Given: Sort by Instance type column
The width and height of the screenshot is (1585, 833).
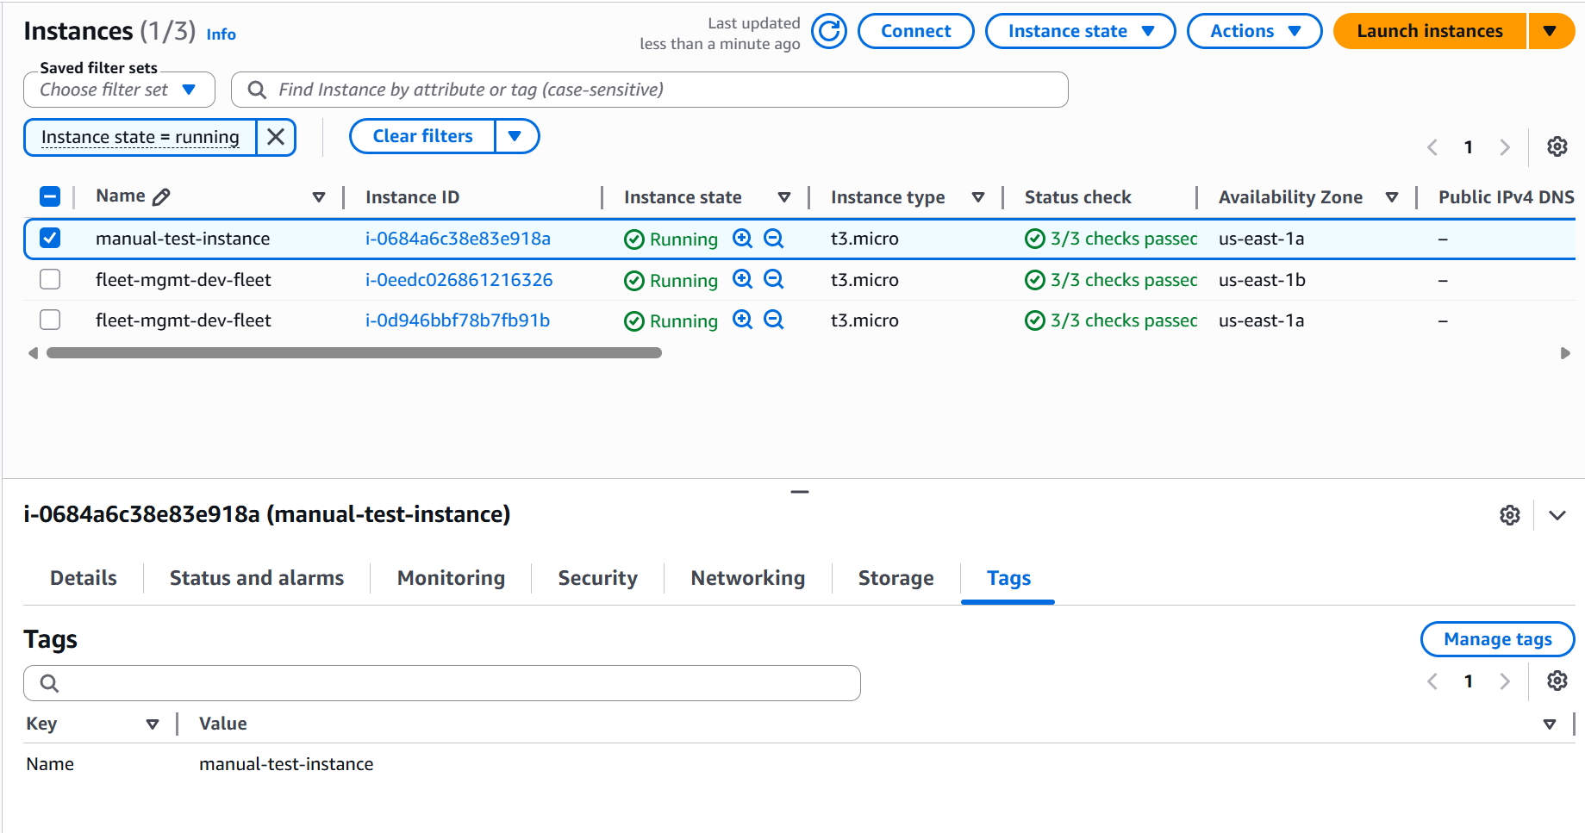Looking at the screenshot, I should point(978,197).
